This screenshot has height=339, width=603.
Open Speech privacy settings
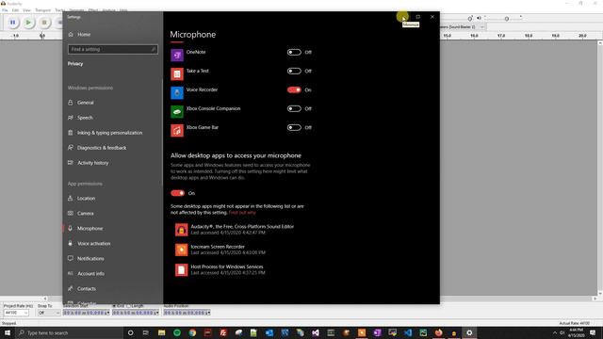point(85,118)
